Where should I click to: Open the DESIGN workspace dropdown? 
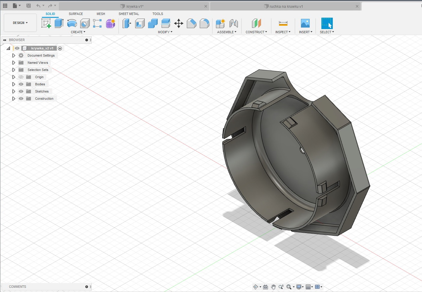(20, 23)
